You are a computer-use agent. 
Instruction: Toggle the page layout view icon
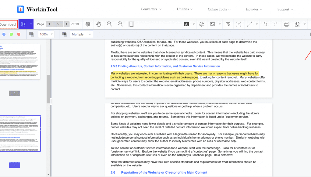tap(131, 24)
